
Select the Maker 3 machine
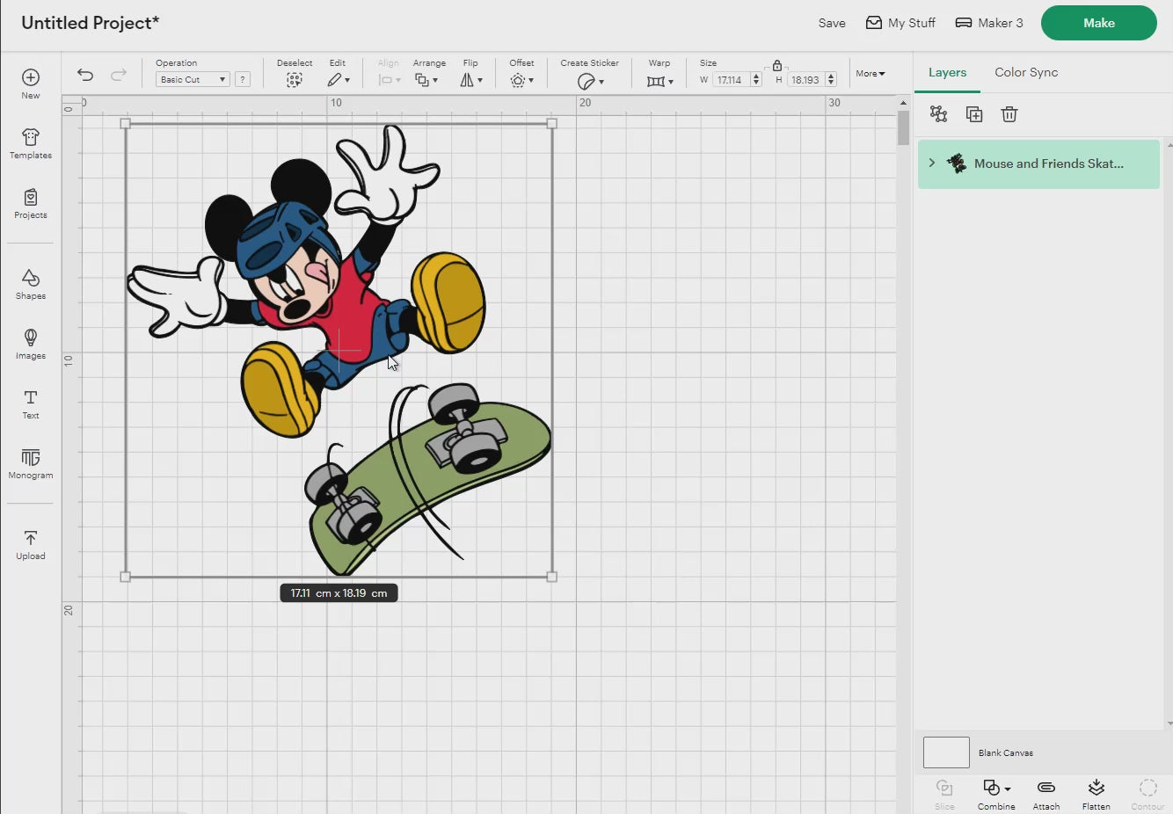[989, 23]
